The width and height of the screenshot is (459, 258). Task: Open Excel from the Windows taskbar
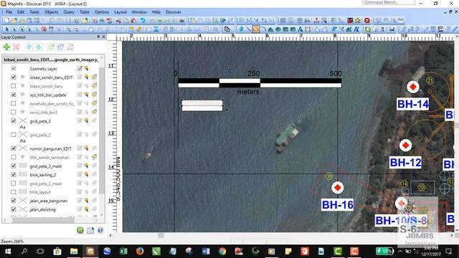123,252
